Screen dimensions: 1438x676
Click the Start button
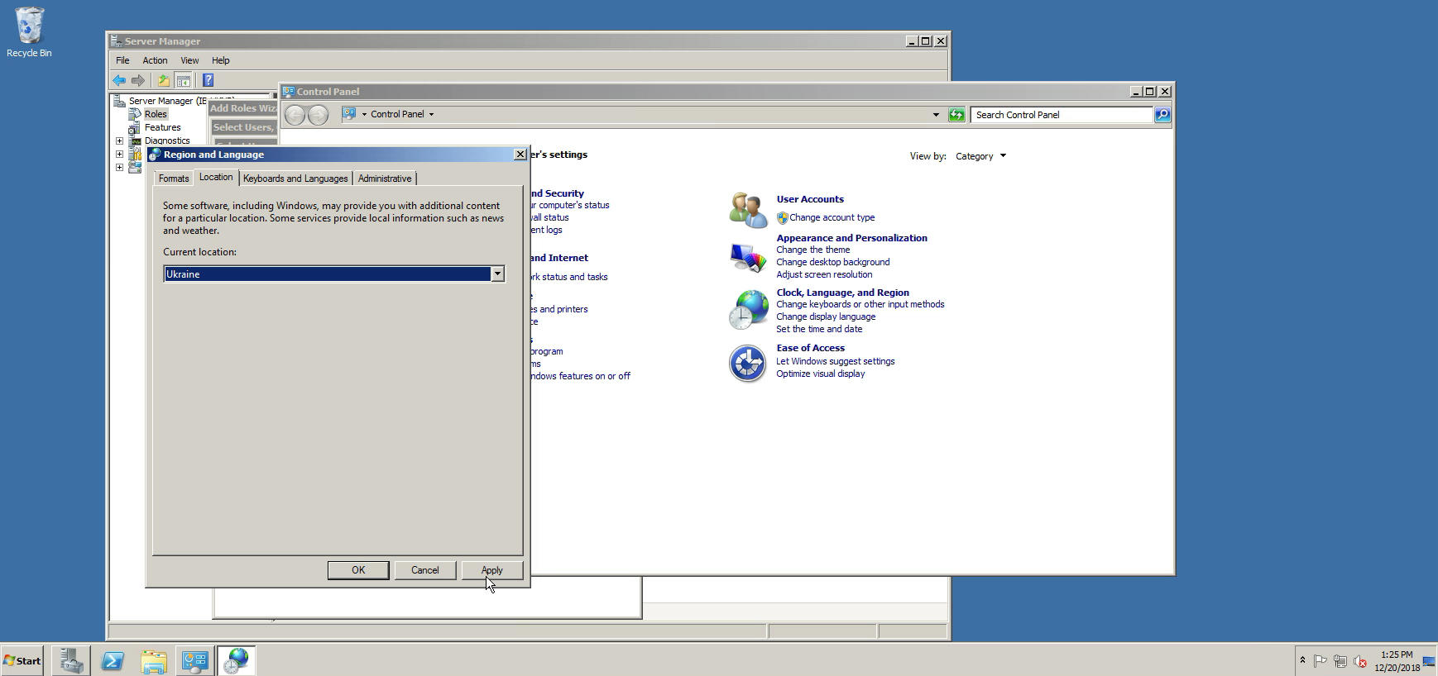click(22, 661)
